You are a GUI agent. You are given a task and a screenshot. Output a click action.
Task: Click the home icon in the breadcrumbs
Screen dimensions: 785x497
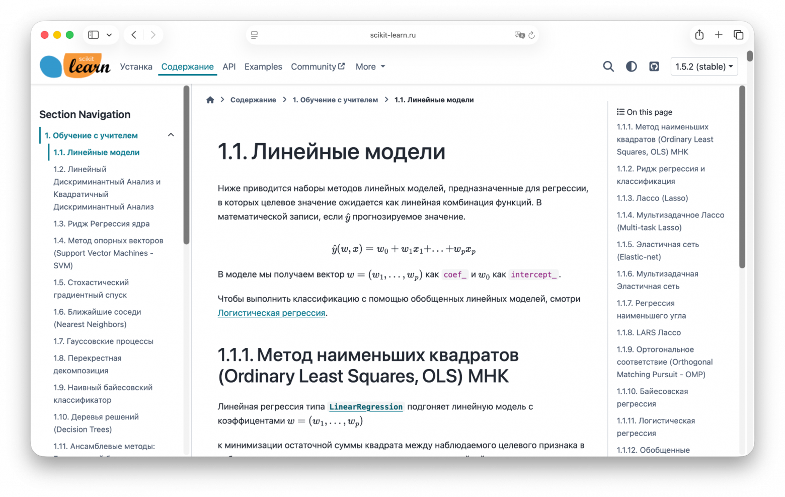coord(210,99)
